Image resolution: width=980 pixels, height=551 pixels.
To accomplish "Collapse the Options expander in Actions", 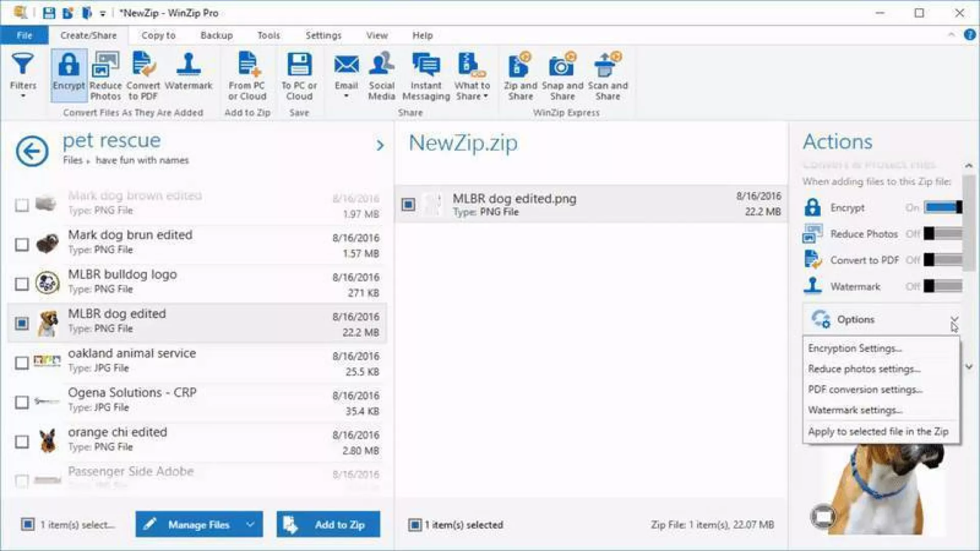I will point(954,320).
